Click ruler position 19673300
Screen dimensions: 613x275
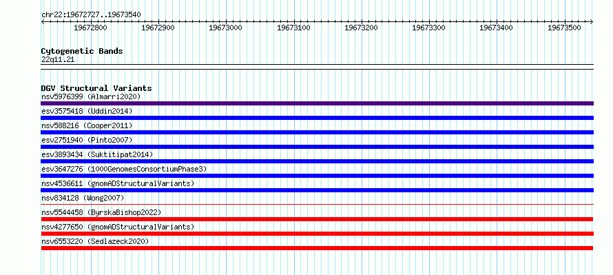[429, 28]
